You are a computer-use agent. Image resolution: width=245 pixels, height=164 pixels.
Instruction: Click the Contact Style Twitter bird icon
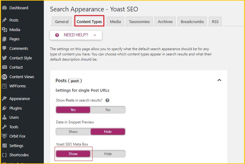click(x=5, y=58)
